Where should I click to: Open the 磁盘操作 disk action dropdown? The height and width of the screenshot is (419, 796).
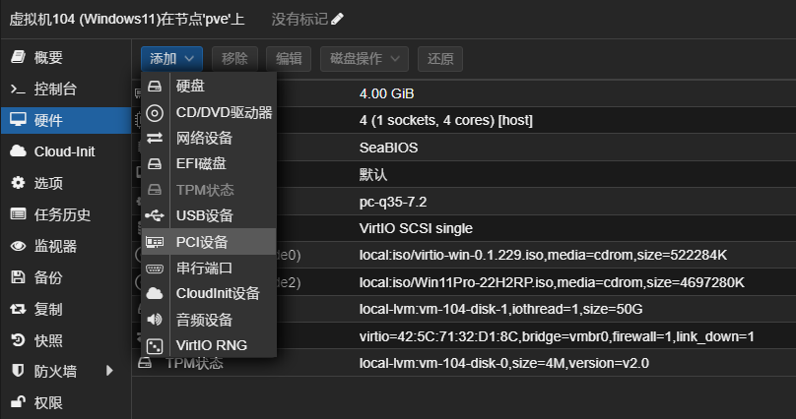[x=364, y=59]
